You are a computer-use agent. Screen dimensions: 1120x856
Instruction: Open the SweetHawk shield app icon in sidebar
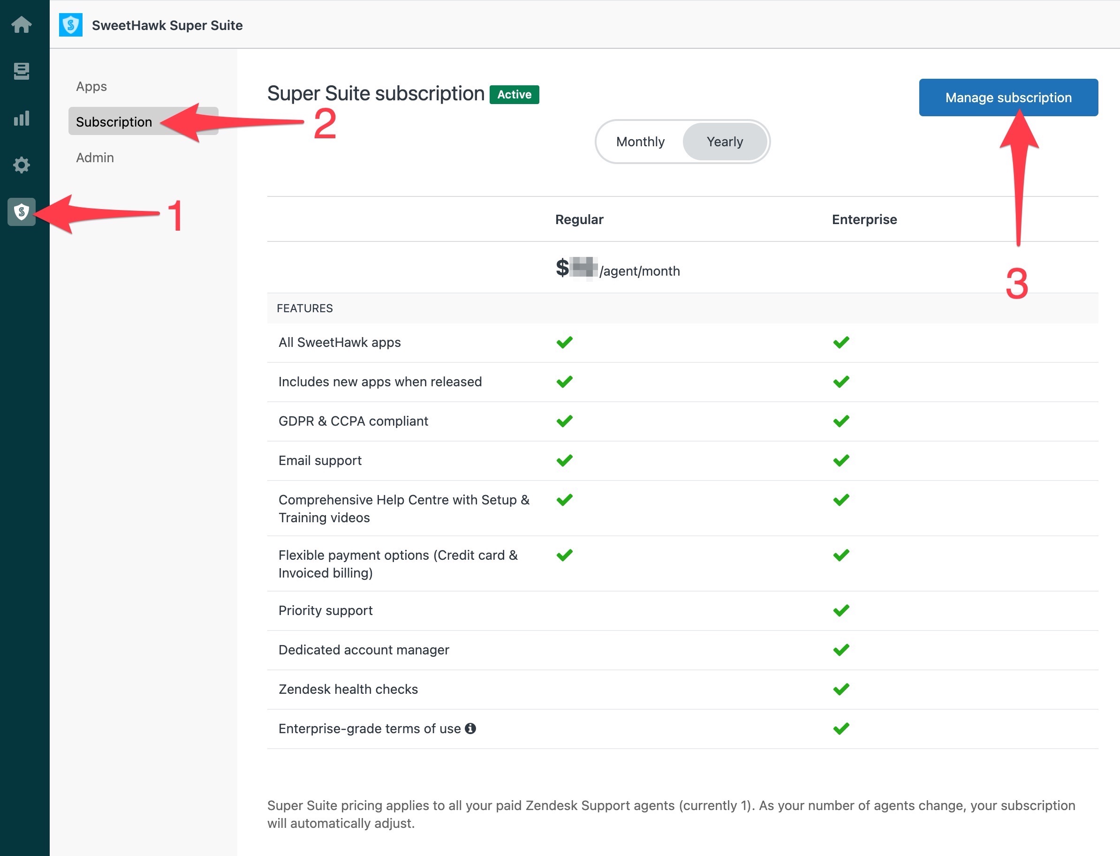22,211
